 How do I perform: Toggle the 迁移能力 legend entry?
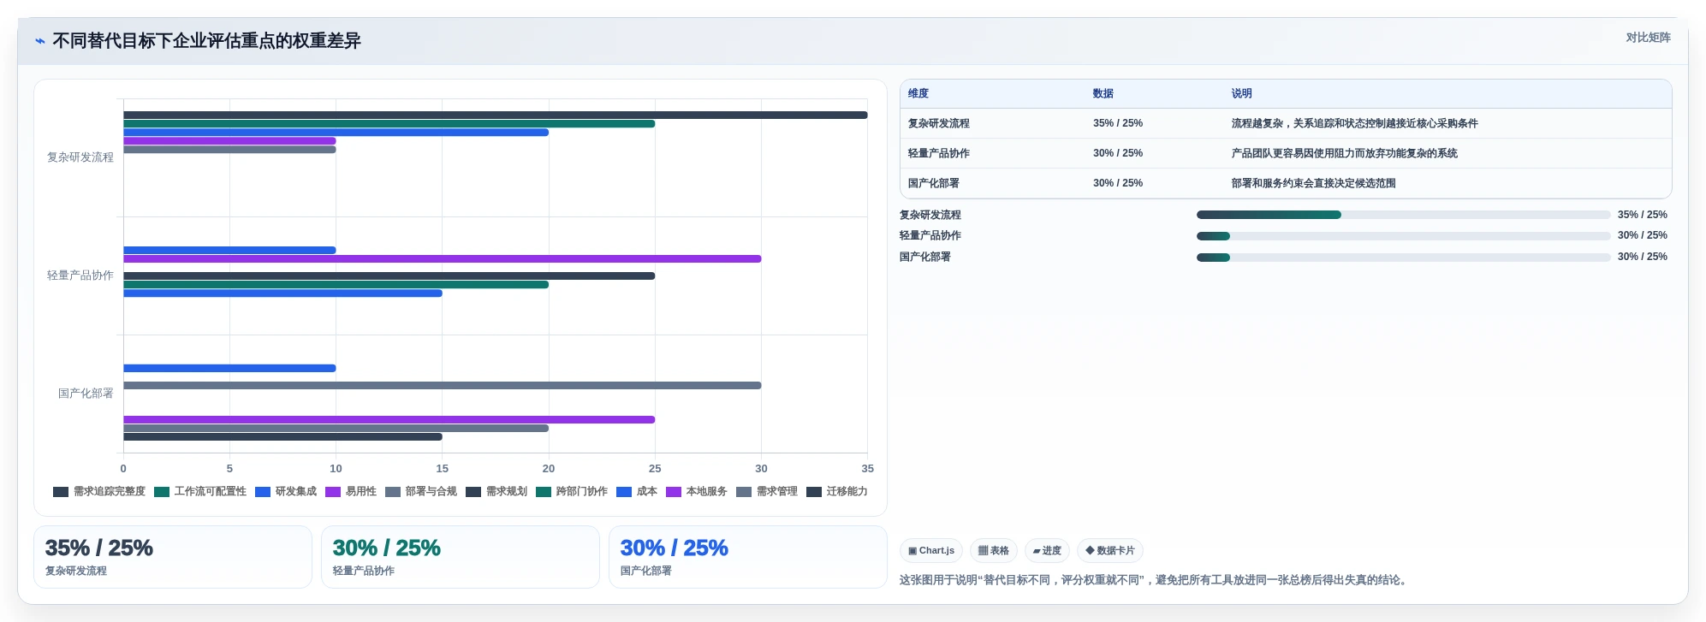coord(837,492)
